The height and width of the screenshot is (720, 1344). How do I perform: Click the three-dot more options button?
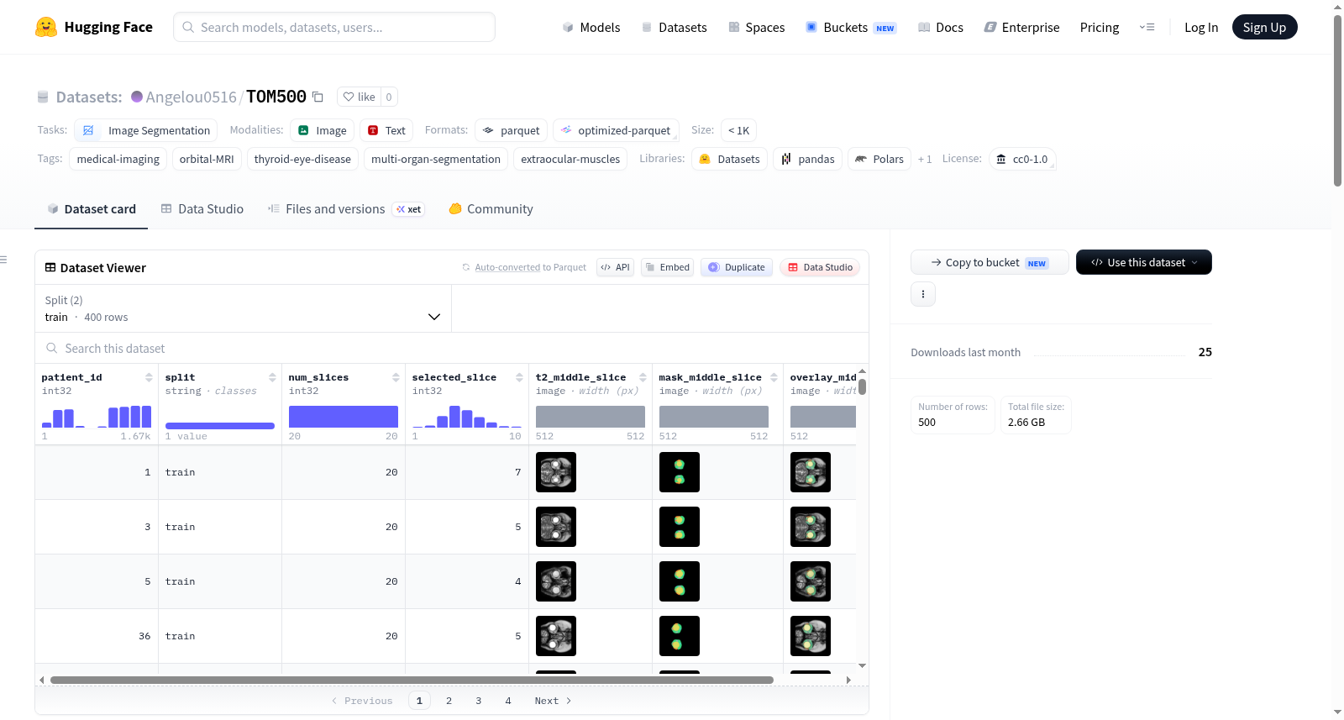(923, 294)
